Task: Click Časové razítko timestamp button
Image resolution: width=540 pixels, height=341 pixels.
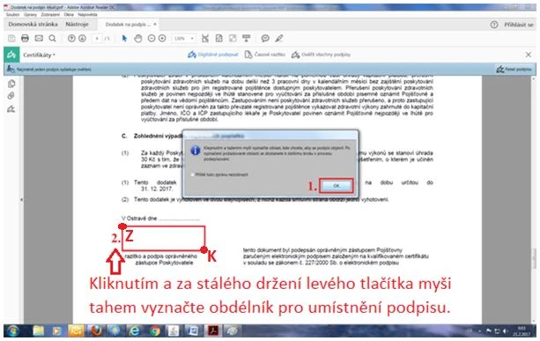Action: point(265,55)
